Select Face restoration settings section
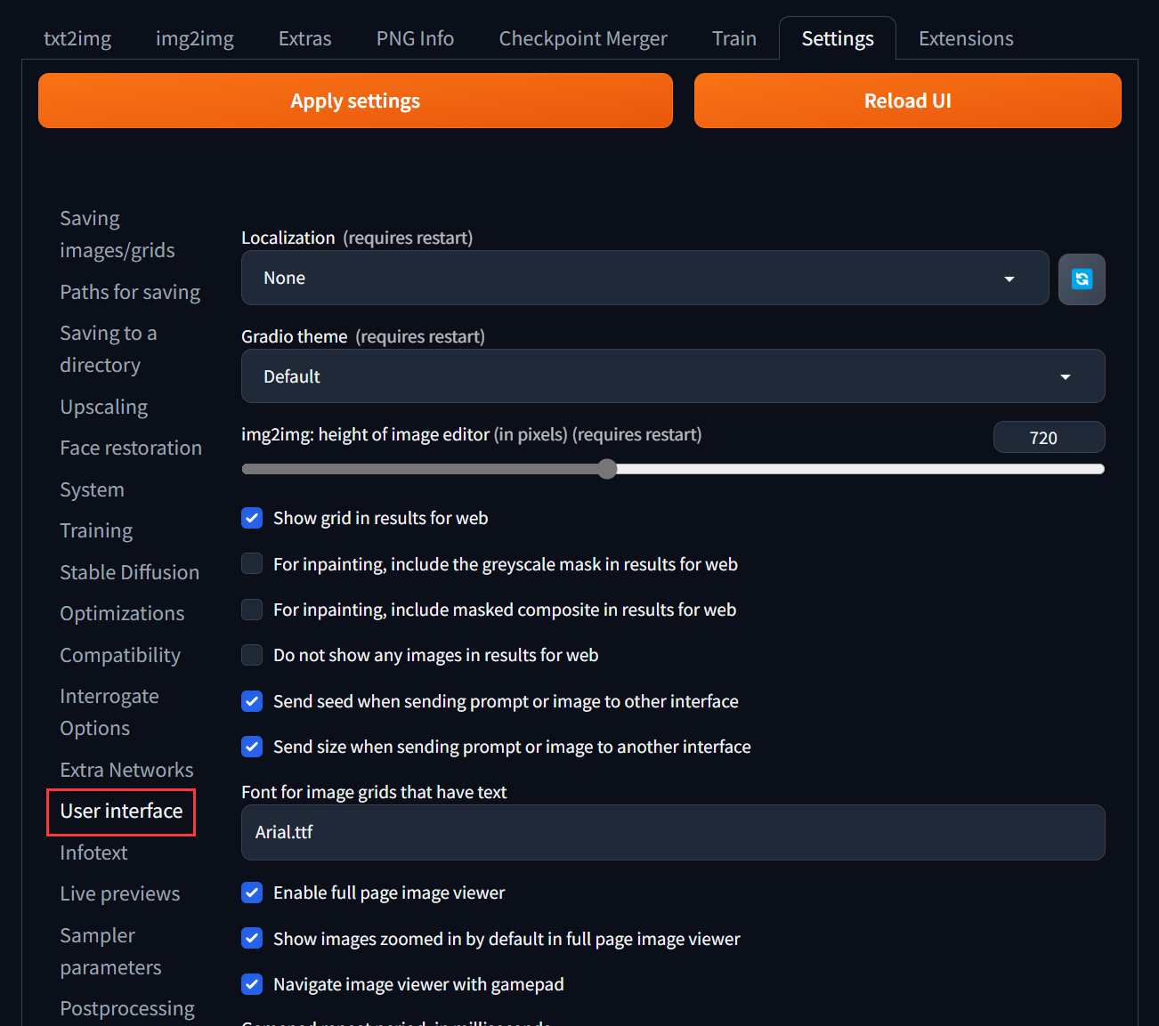This screenshot has width=1159, height=1026. click(x=130, y=448)
